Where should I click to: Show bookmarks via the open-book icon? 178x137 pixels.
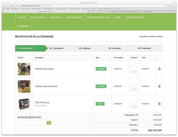(x=4, y=8)
